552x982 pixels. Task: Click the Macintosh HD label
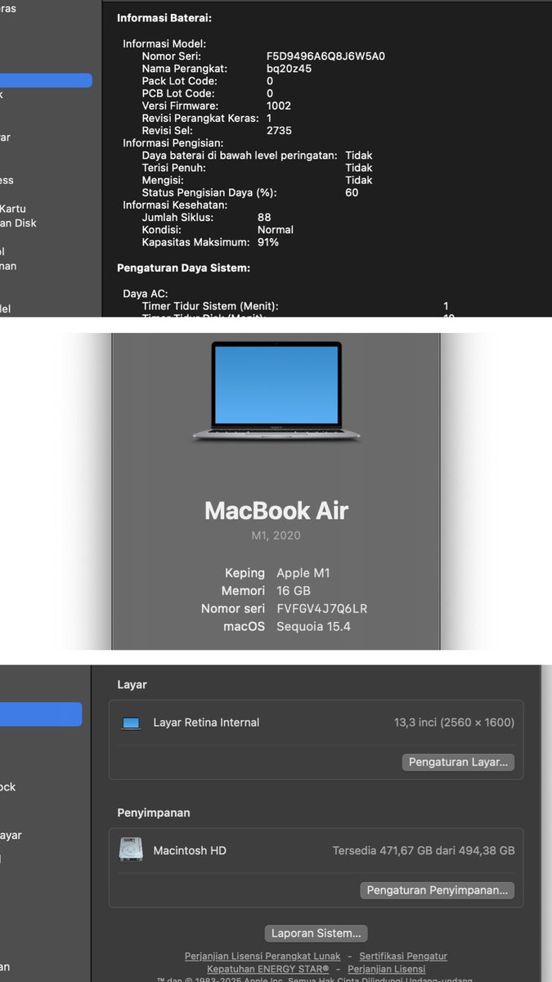190,850
